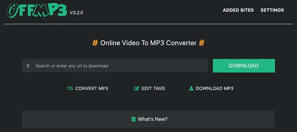
Task: Click the Download MP3 tray icon
Action: (x=191, y=88)
